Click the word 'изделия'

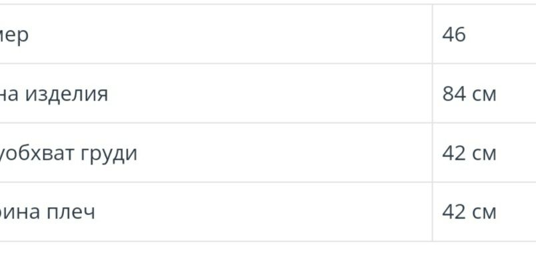click(x=67, y=95)
